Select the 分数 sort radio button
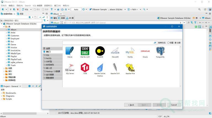 (x=176, y=43)
